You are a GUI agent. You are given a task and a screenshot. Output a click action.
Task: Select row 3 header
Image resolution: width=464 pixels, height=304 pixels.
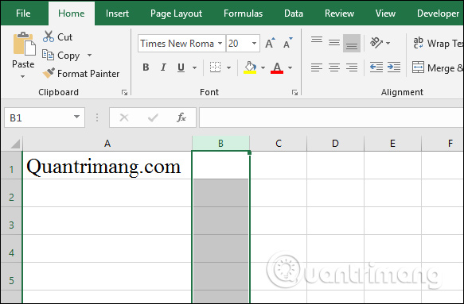[x=11, y=221]
